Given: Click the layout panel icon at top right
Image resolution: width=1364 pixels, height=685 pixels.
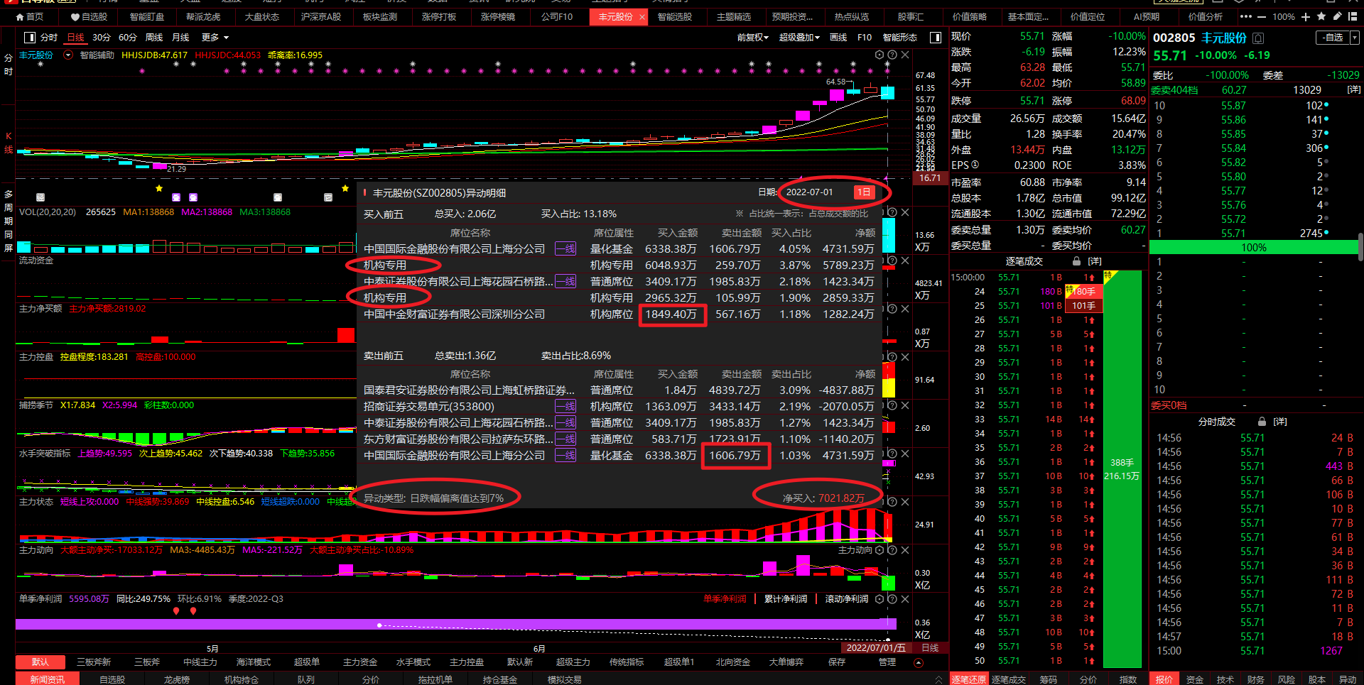Looking at the screenshot, I should pyautogui.click(x=1353, y=16).
